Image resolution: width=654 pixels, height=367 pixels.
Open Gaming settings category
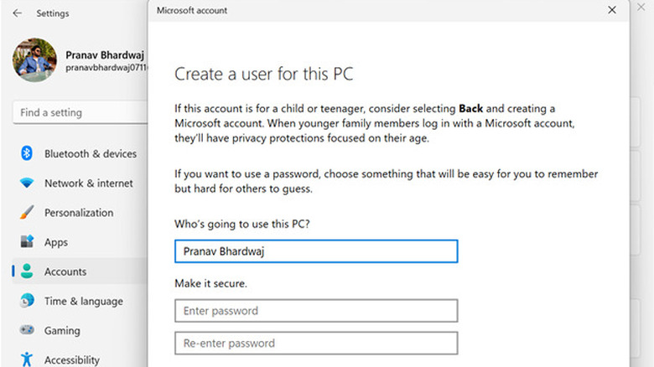(62, 331)
